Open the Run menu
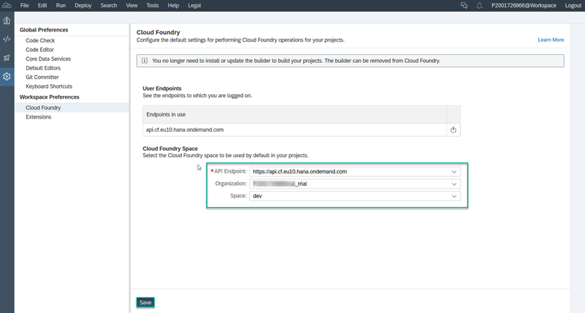Viewport: 585px width, 313px height. 61,6
